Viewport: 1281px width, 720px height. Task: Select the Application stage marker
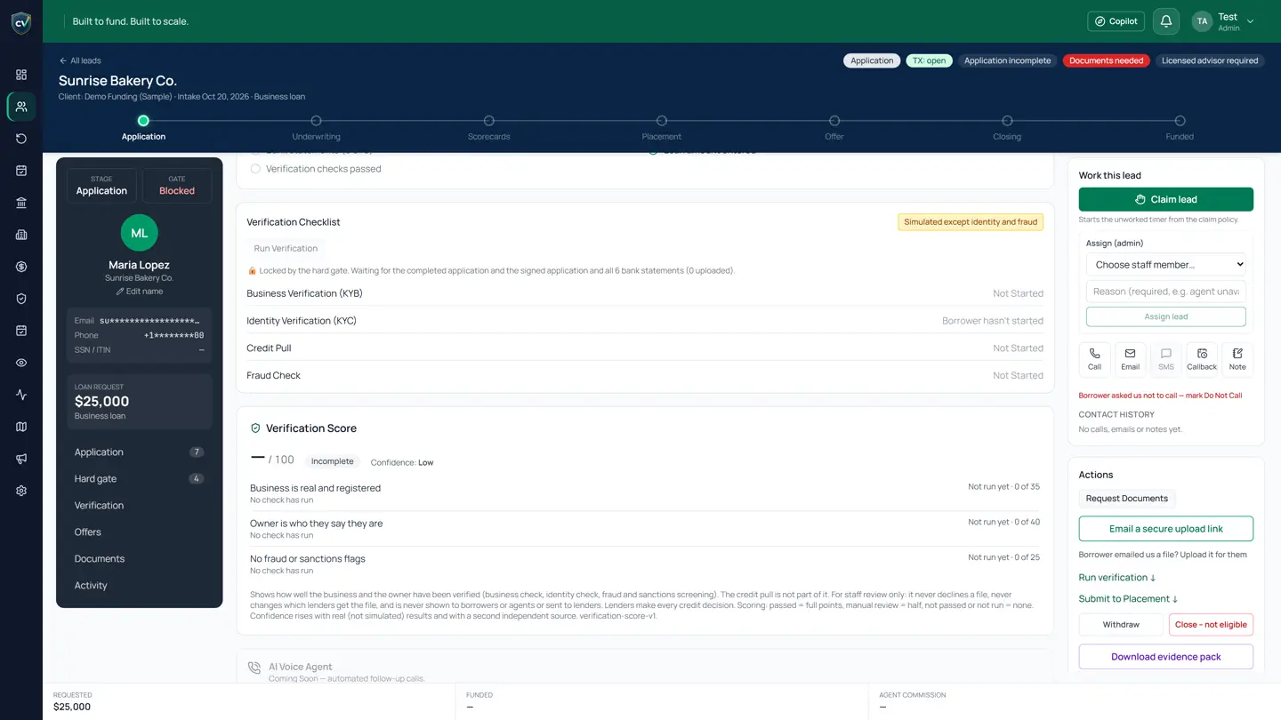(x=143, y=121)
